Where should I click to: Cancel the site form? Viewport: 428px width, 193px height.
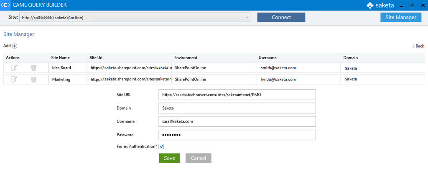(x=199, y=158)
